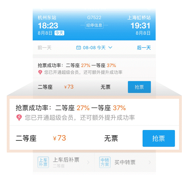
Task: Open the chevron next to 上车后补票
Action: [x=88, y=162]
